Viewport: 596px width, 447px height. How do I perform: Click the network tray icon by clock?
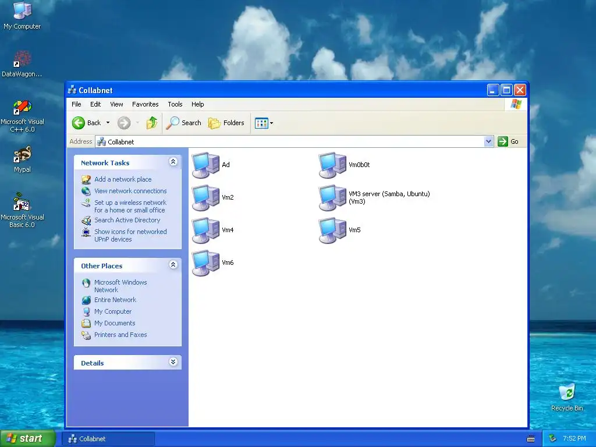tap(552, 439)
